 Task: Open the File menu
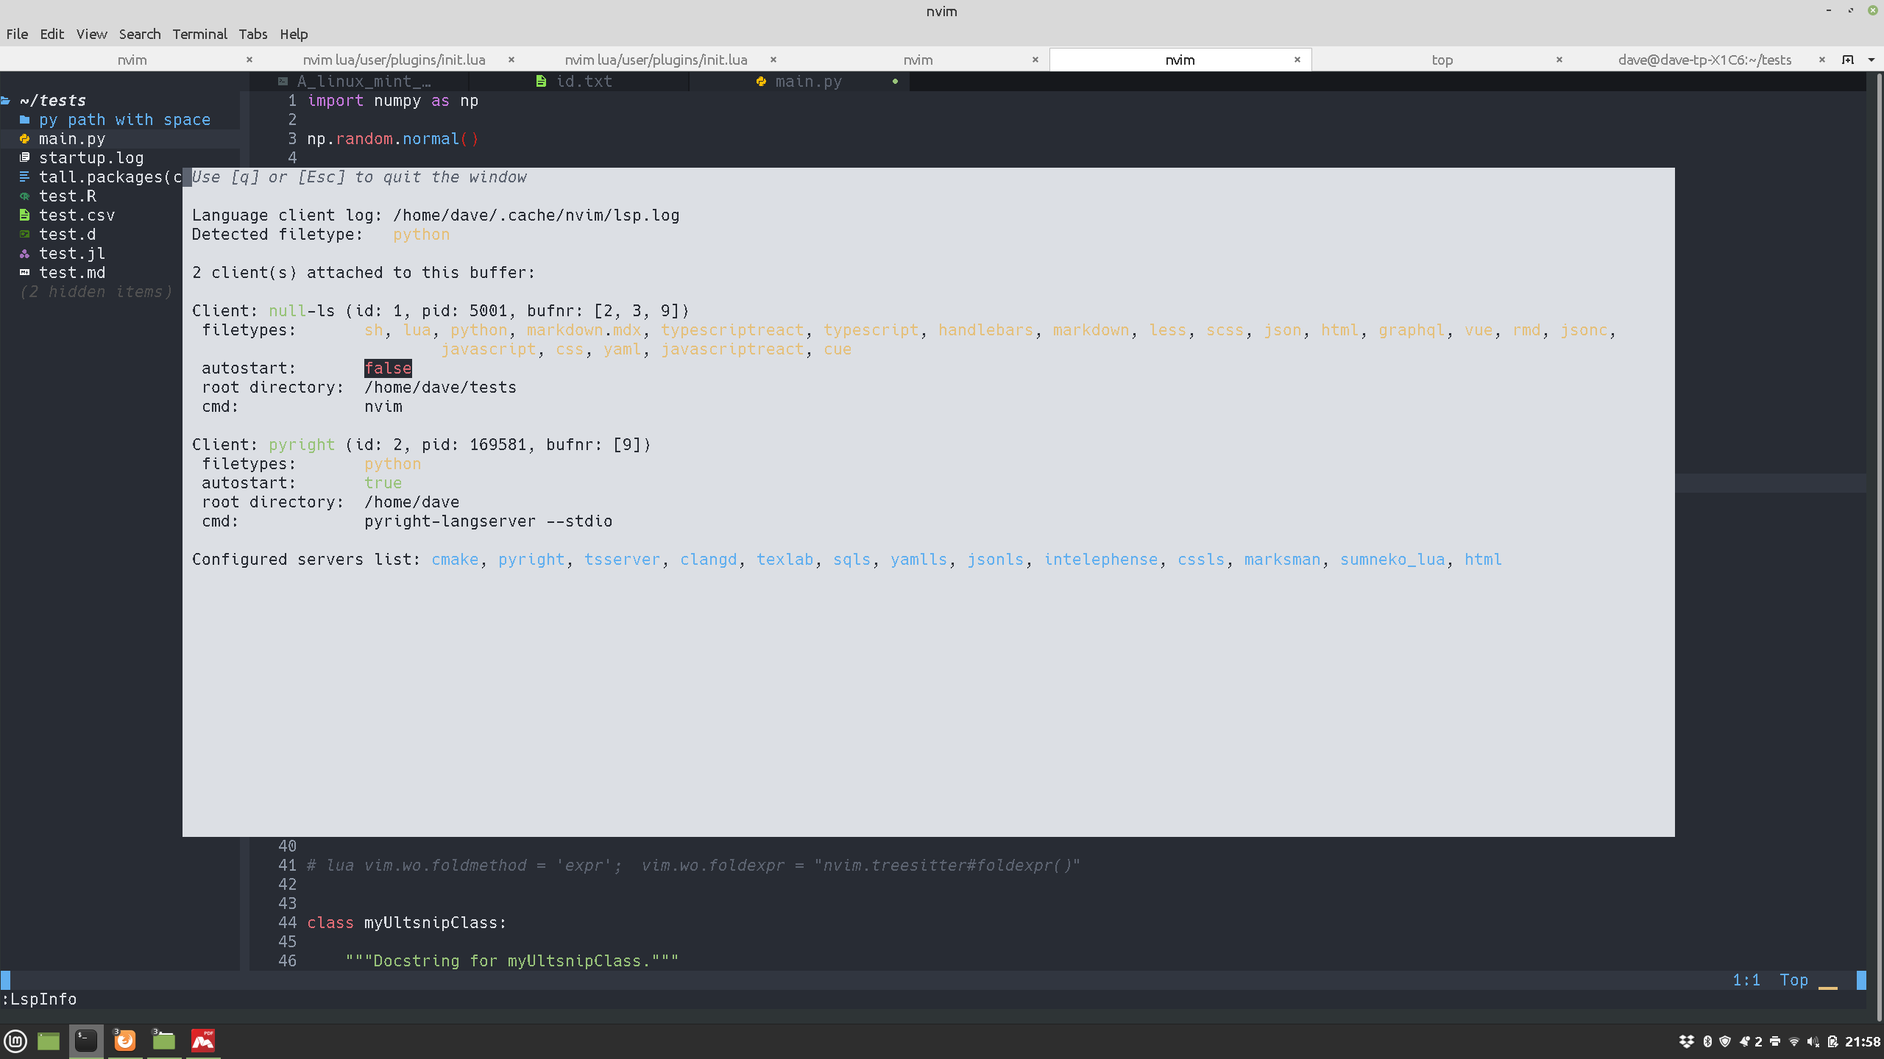click(17, 34)
